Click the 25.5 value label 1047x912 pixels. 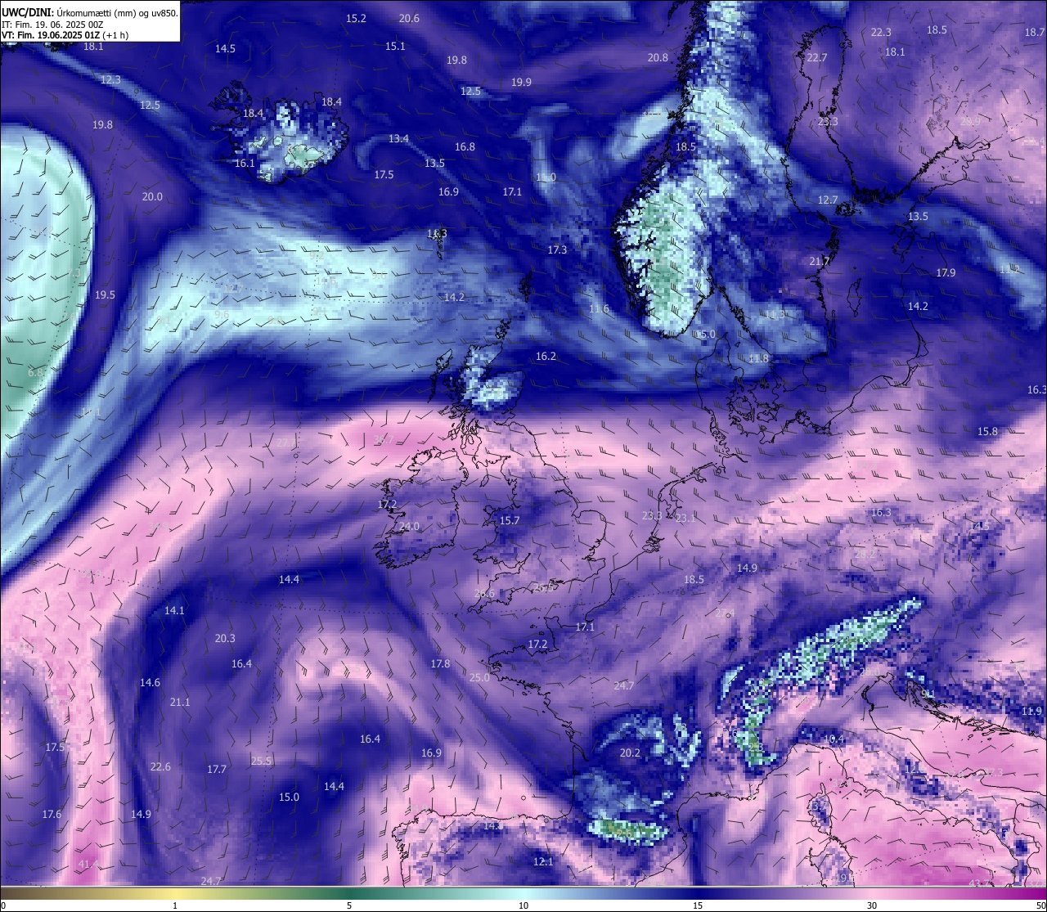(x=261, y=761)
